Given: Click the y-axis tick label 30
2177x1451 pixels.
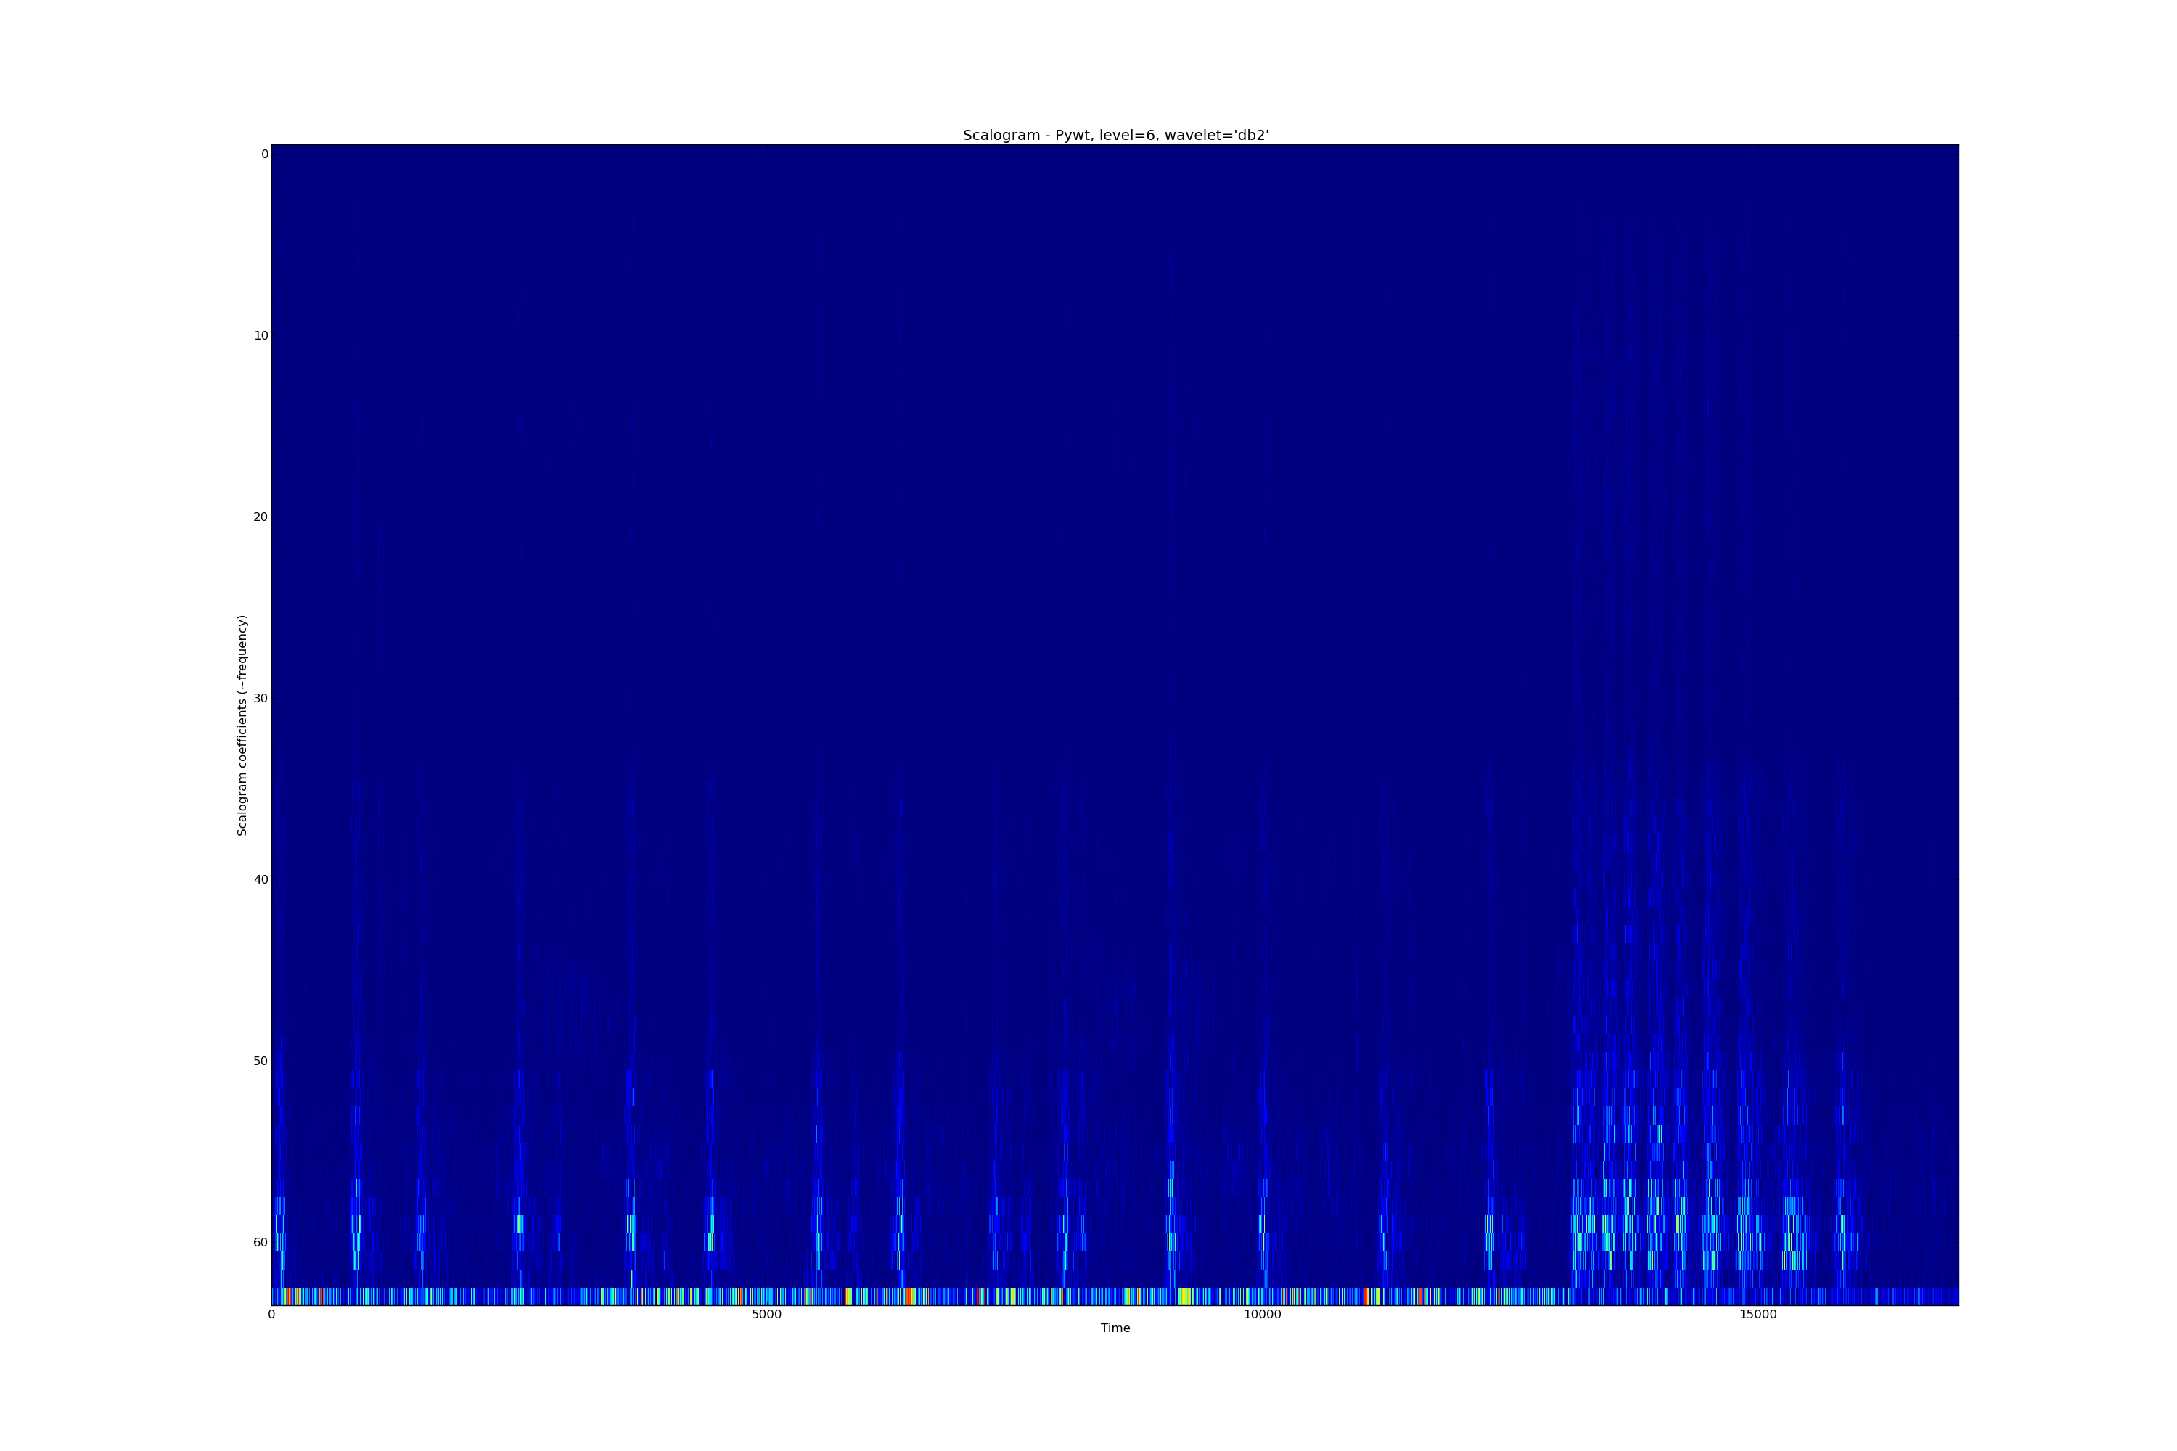Looking at the screenshot, I should click(x=261, y=699).
